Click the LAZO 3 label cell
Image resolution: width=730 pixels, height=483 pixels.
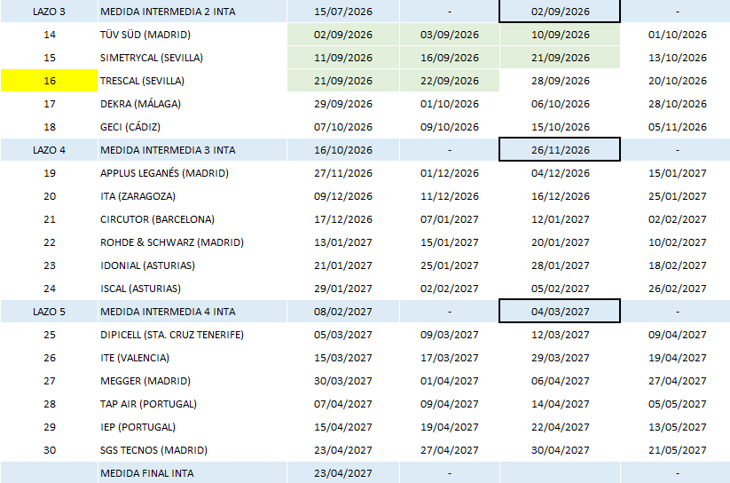(x=49, y=12)
